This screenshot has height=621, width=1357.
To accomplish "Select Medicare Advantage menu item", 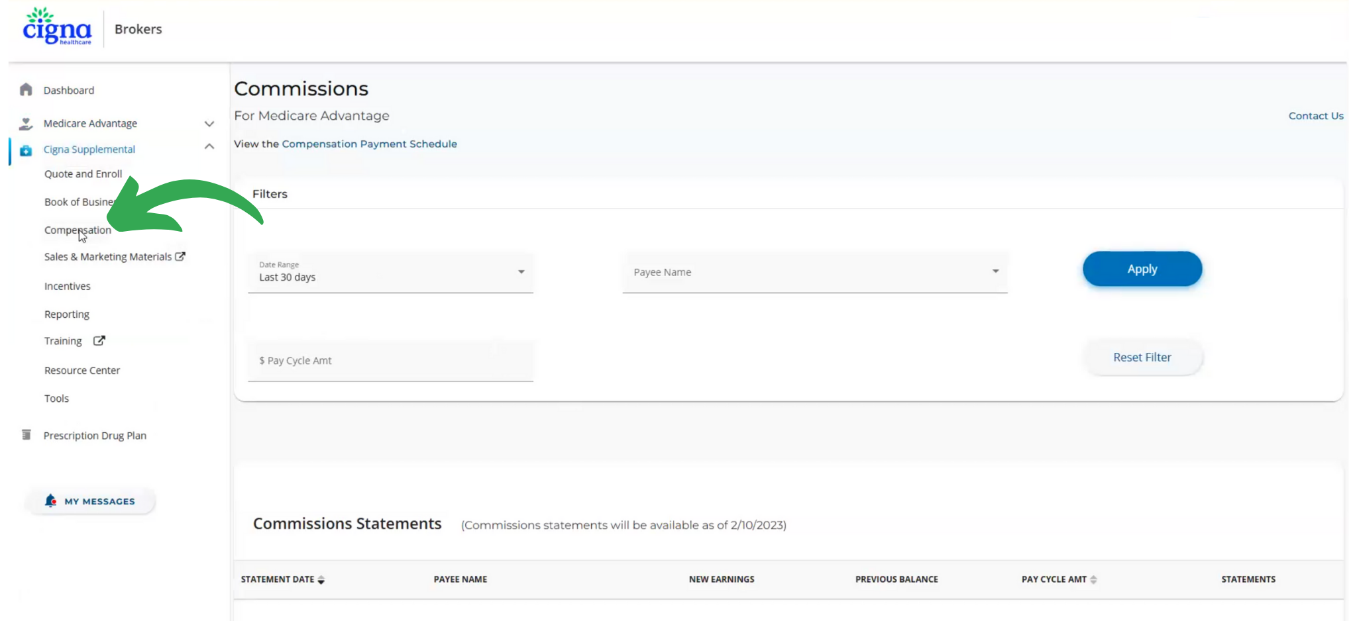I will [x=90, y=123].
